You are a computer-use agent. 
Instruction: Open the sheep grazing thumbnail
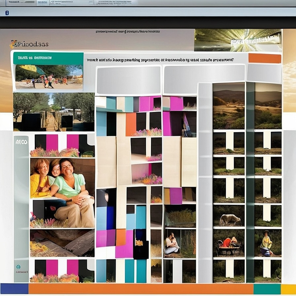229,219
